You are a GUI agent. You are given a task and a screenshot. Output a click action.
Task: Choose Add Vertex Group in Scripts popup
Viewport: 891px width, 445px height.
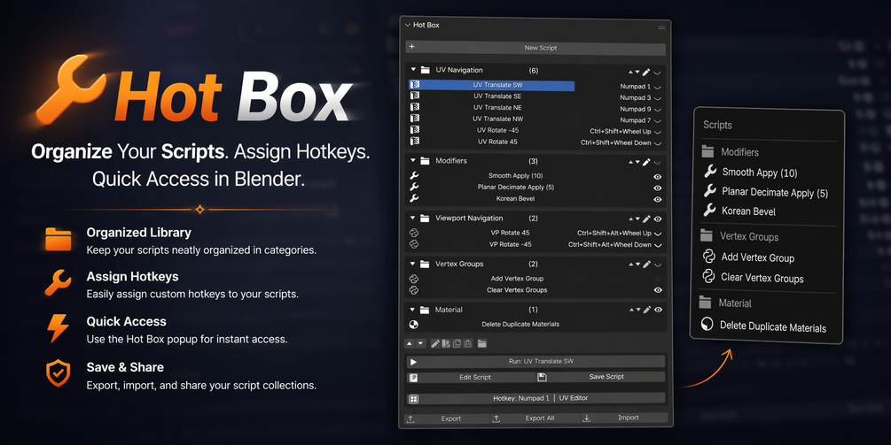pyautogui.click(x=757, y=258)
